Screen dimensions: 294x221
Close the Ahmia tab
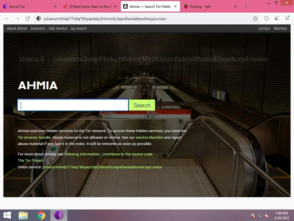tap(175, 6)
